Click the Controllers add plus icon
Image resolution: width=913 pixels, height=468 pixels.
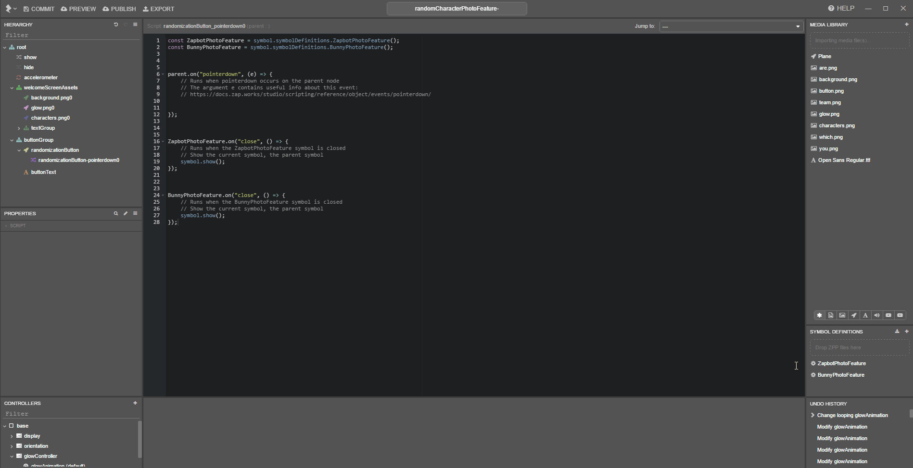(135, 403)
